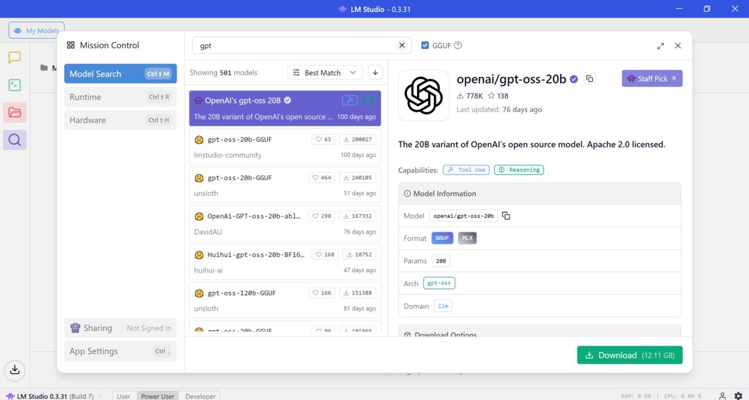Viewport: 749px width, 400px height.
Task: Open the Best Match sort dropdown
Action: point(325,72)
